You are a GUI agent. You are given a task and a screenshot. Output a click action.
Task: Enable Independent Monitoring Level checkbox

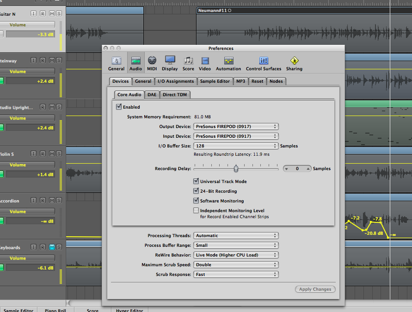coord(196,210)
